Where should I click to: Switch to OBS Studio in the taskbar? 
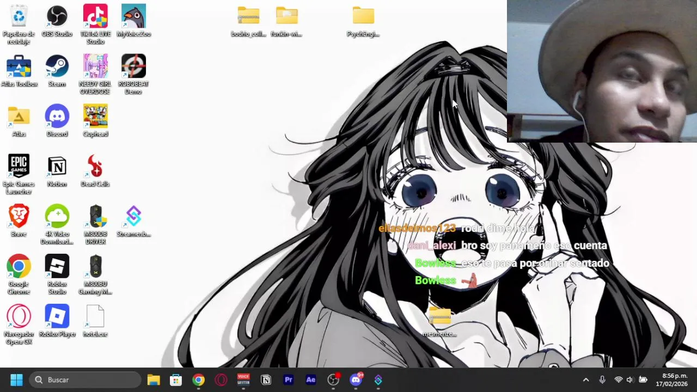coord(333,379)
